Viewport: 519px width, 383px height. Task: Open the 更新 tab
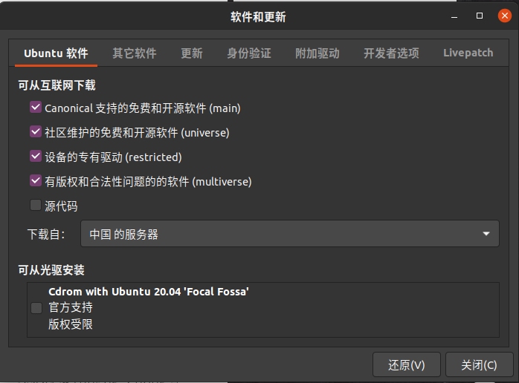192,53
